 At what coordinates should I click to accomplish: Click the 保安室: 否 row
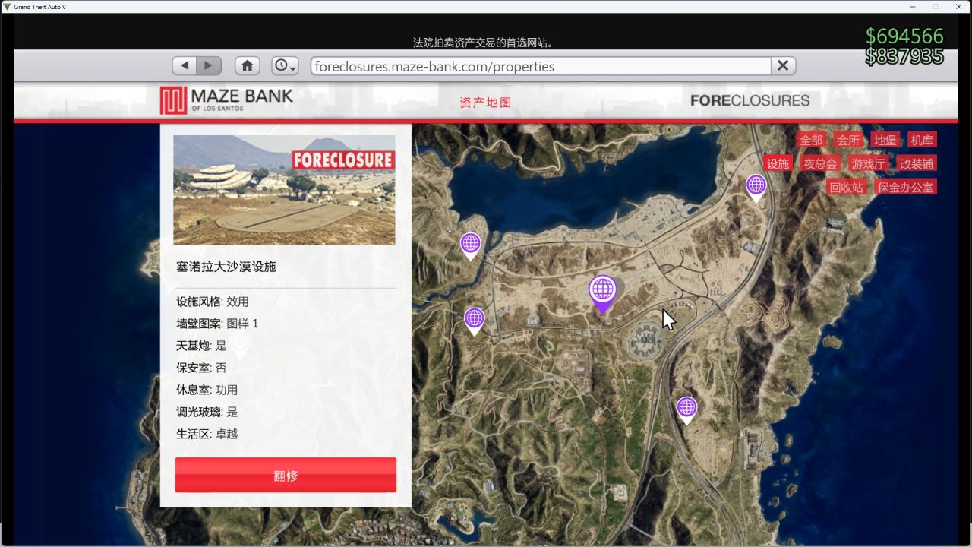(x=201, y=368)
